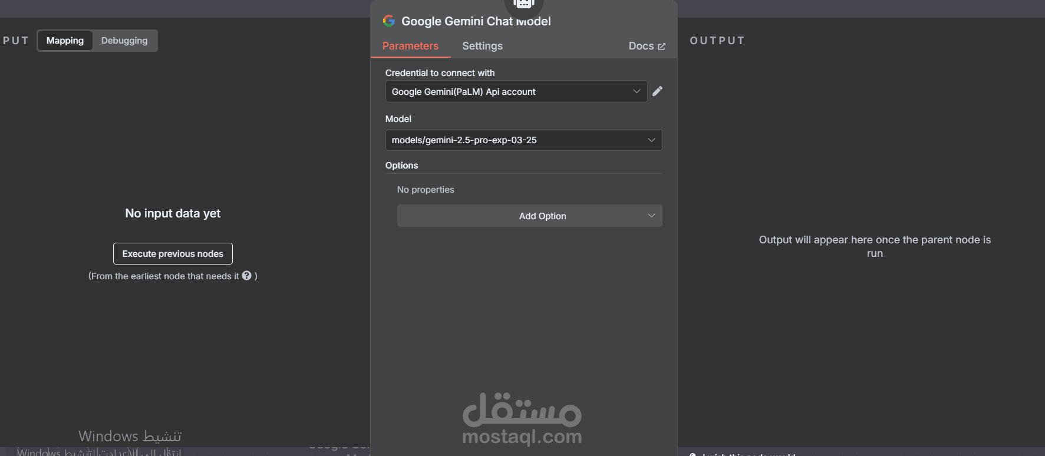Viewport: 1045px width, 456px height.
Task: Select the Parameters tab
Action: (x=410, y=46)
